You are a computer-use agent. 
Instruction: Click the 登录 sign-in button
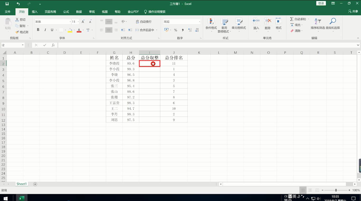321,3
